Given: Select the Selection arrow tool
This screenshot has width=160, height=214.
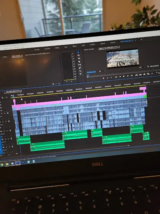Looking at the screenshot, I should pyautogui.click(x=78, y=52).
